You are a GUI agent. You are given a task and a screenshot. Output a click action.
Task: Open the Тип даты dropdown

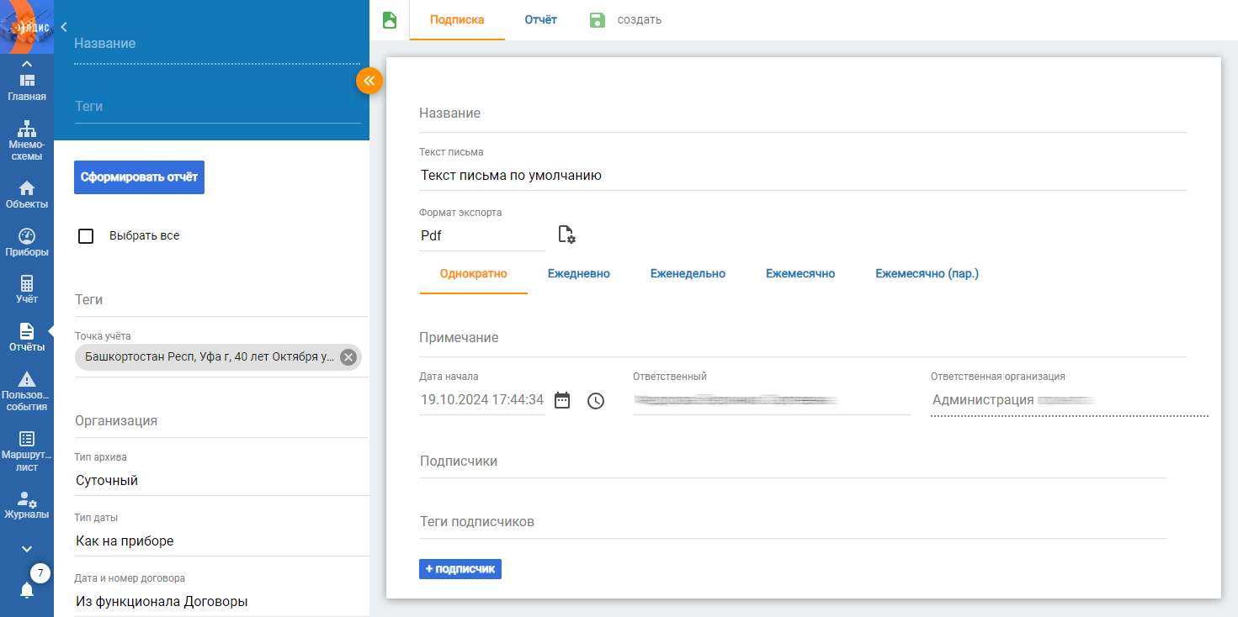point(221,541)
